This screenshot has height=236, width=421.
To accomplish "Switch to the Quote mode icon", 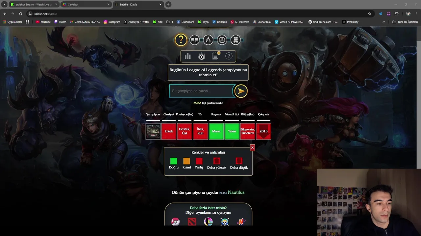I will 195,40.
